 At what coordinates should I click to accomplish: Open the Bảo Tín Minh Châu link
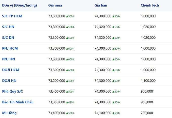[x=18, y=102]
